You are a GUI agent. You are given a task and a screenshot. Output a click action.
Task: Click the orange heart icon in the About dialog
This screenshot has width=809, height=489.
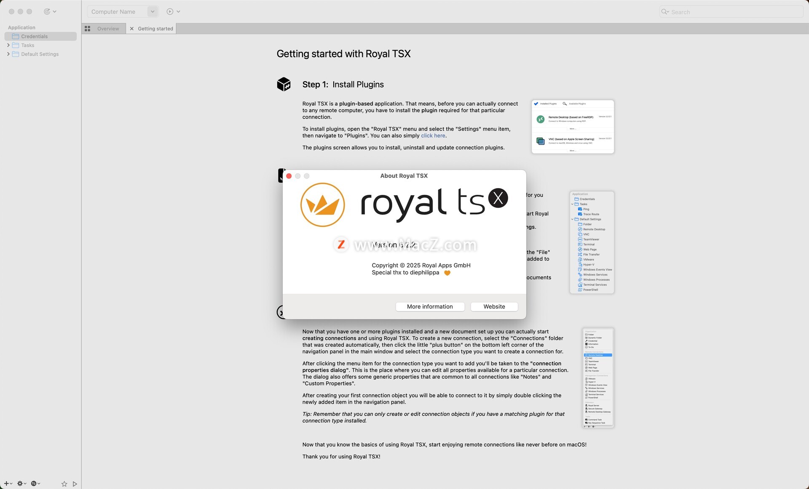447,273
